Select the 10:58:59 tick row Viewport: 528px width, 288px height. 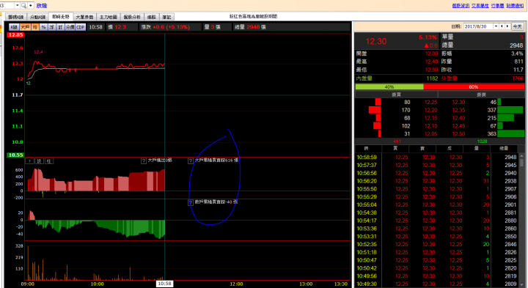[x=437, y=157]
